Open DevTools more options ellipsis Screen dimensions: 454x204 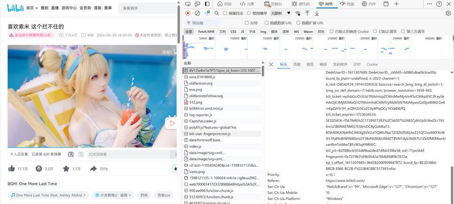tap(430, 4)
